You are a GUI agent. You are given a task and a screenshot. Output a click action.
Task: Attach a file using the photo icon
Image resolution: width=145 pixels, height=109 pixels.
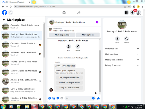(x=54, y=98)
